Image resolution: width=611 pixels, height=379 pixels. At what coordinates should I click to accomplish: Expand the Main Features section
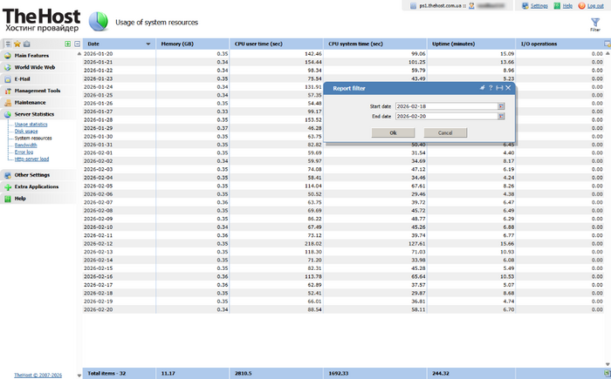click(31, 56)
